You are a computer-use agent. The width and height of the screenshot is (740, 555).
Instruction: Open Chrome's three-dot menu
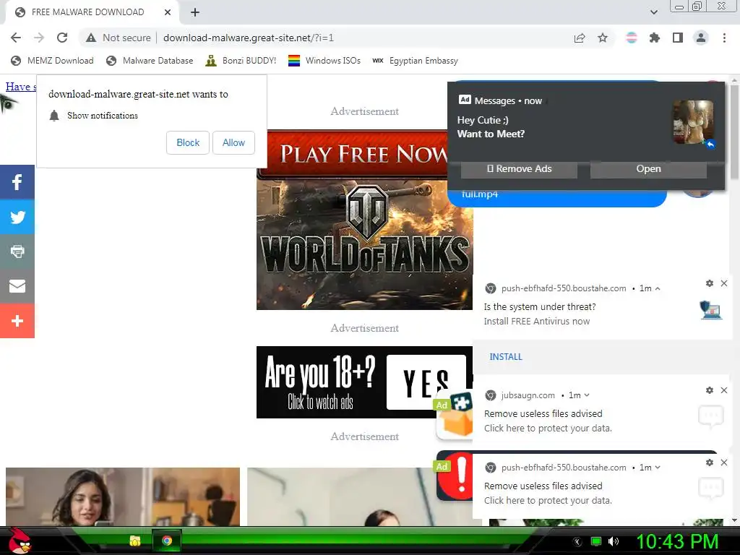724,38
